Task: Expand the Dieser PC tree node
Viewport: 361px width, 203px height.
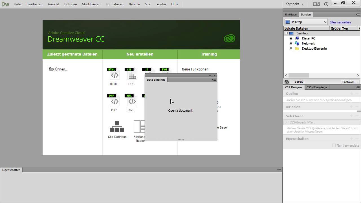Action: click(291, 38)
